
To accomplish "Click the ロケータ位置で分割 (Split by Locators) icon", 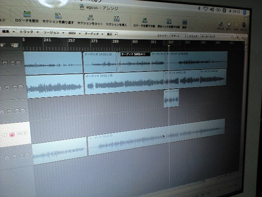I will (x=145, y=20).
